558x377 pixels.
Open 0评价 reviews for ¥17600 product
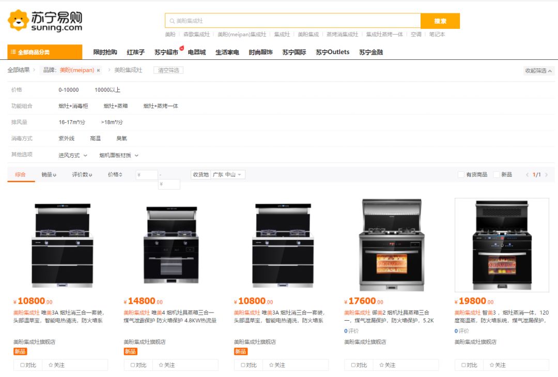351,331
